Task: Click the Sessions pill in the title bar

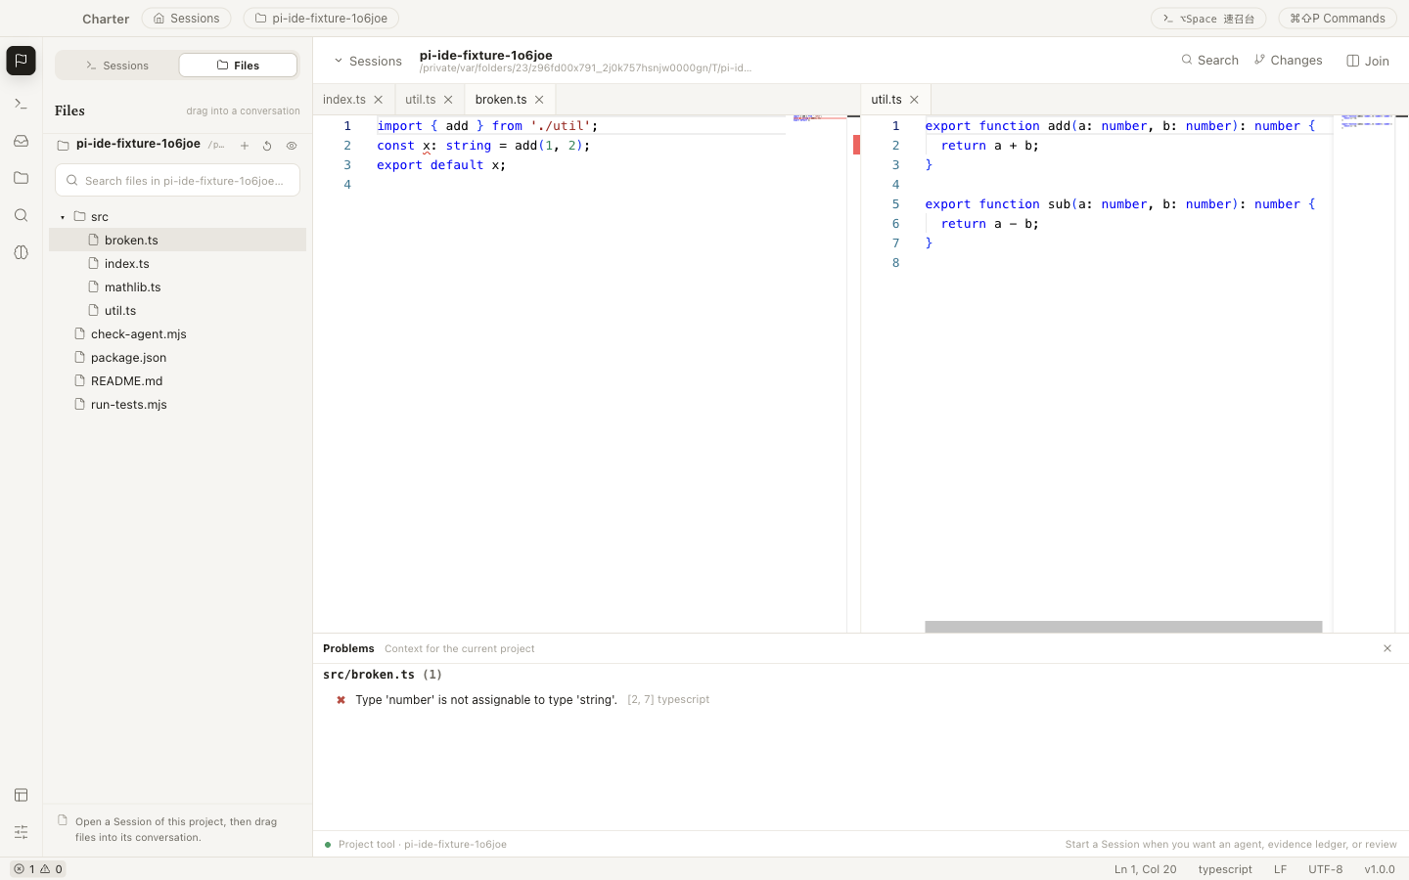Action: [186, 19]
